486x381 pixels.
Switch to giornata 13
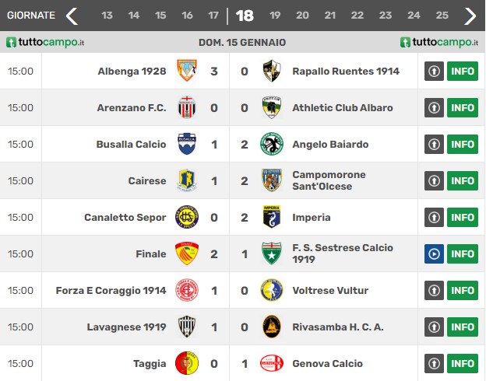click(x=107, y=16)
